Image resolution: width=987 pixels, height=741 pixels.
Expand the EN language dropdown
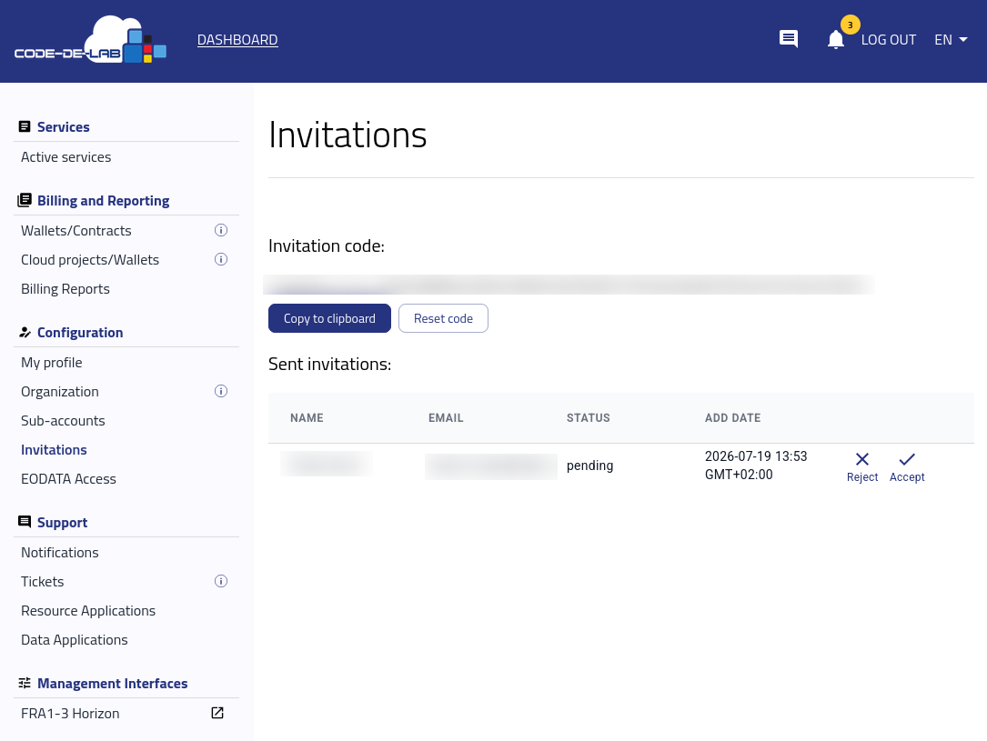click(x=951, y=40)
